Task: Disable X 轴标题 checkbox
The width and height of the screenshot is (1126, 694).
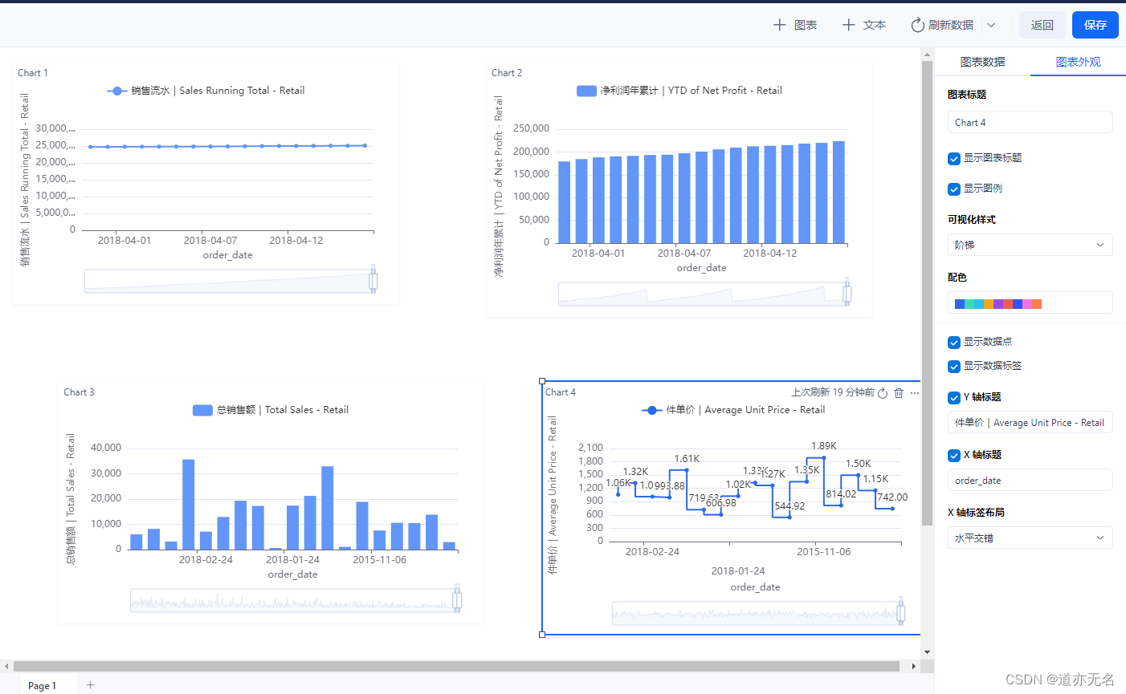Action: coord(954,455)
